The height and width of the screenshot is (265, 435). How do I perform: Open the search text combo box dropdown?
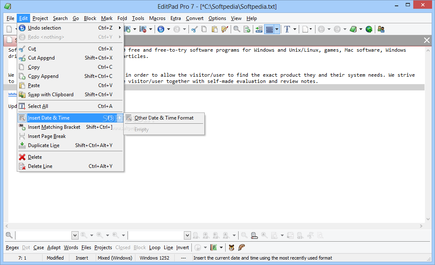click(75, 235)
